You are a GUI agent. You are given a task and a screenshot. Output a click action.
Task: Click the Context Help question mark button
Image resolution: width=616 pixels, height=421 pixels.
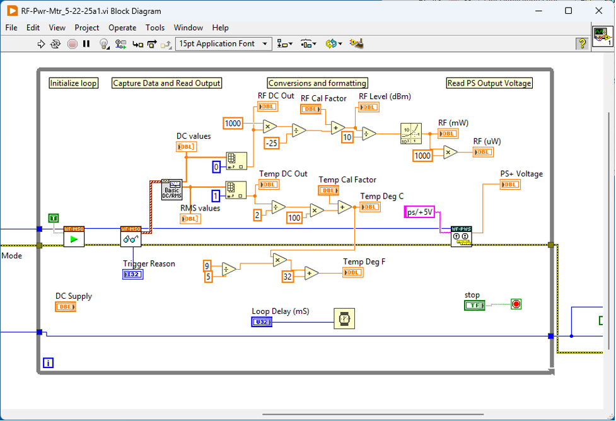coord(582,43)
